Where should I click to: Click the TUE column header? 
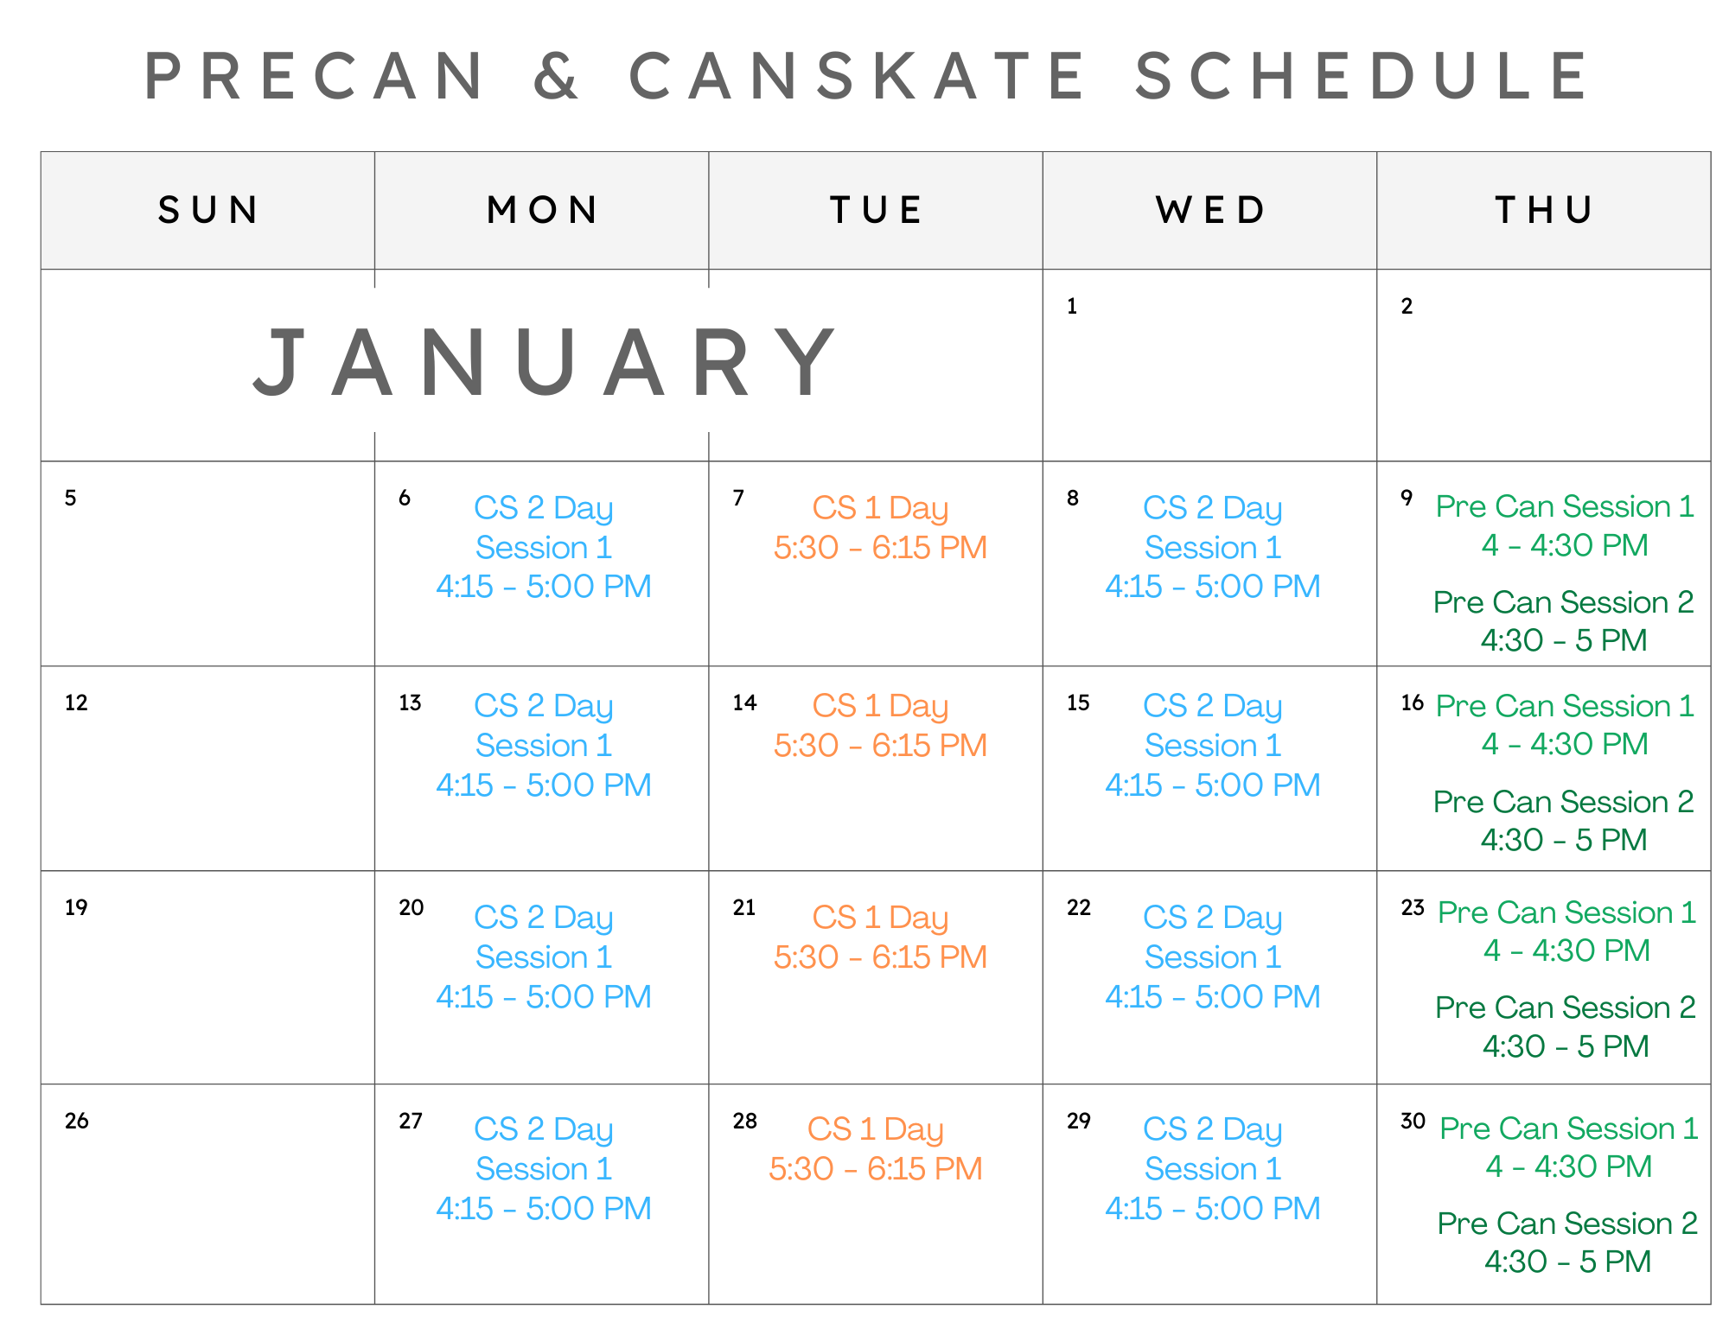click(x=876, y=210)
